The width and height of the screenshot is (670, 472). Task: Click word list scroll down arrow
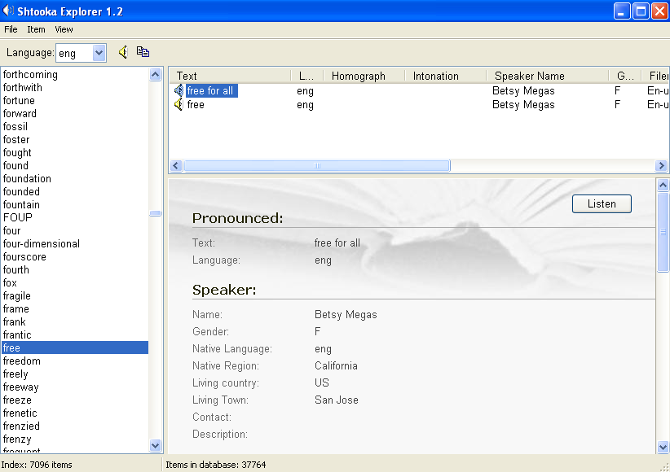155,445
